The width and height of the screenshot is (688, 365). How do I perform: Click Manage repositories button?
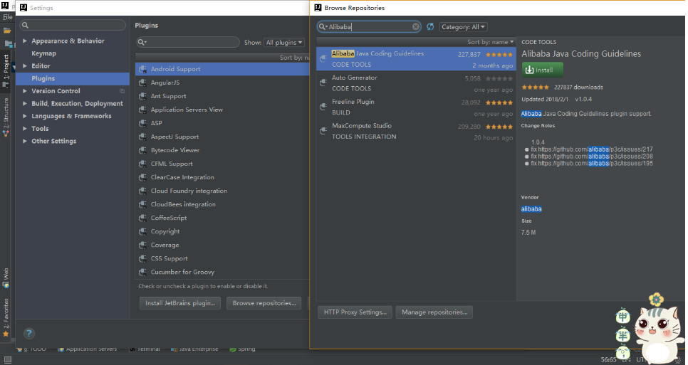[434, 312]
